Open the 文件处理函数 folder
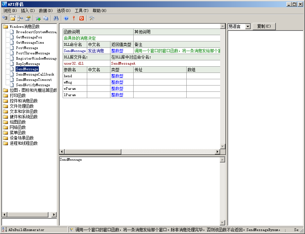 22,106
